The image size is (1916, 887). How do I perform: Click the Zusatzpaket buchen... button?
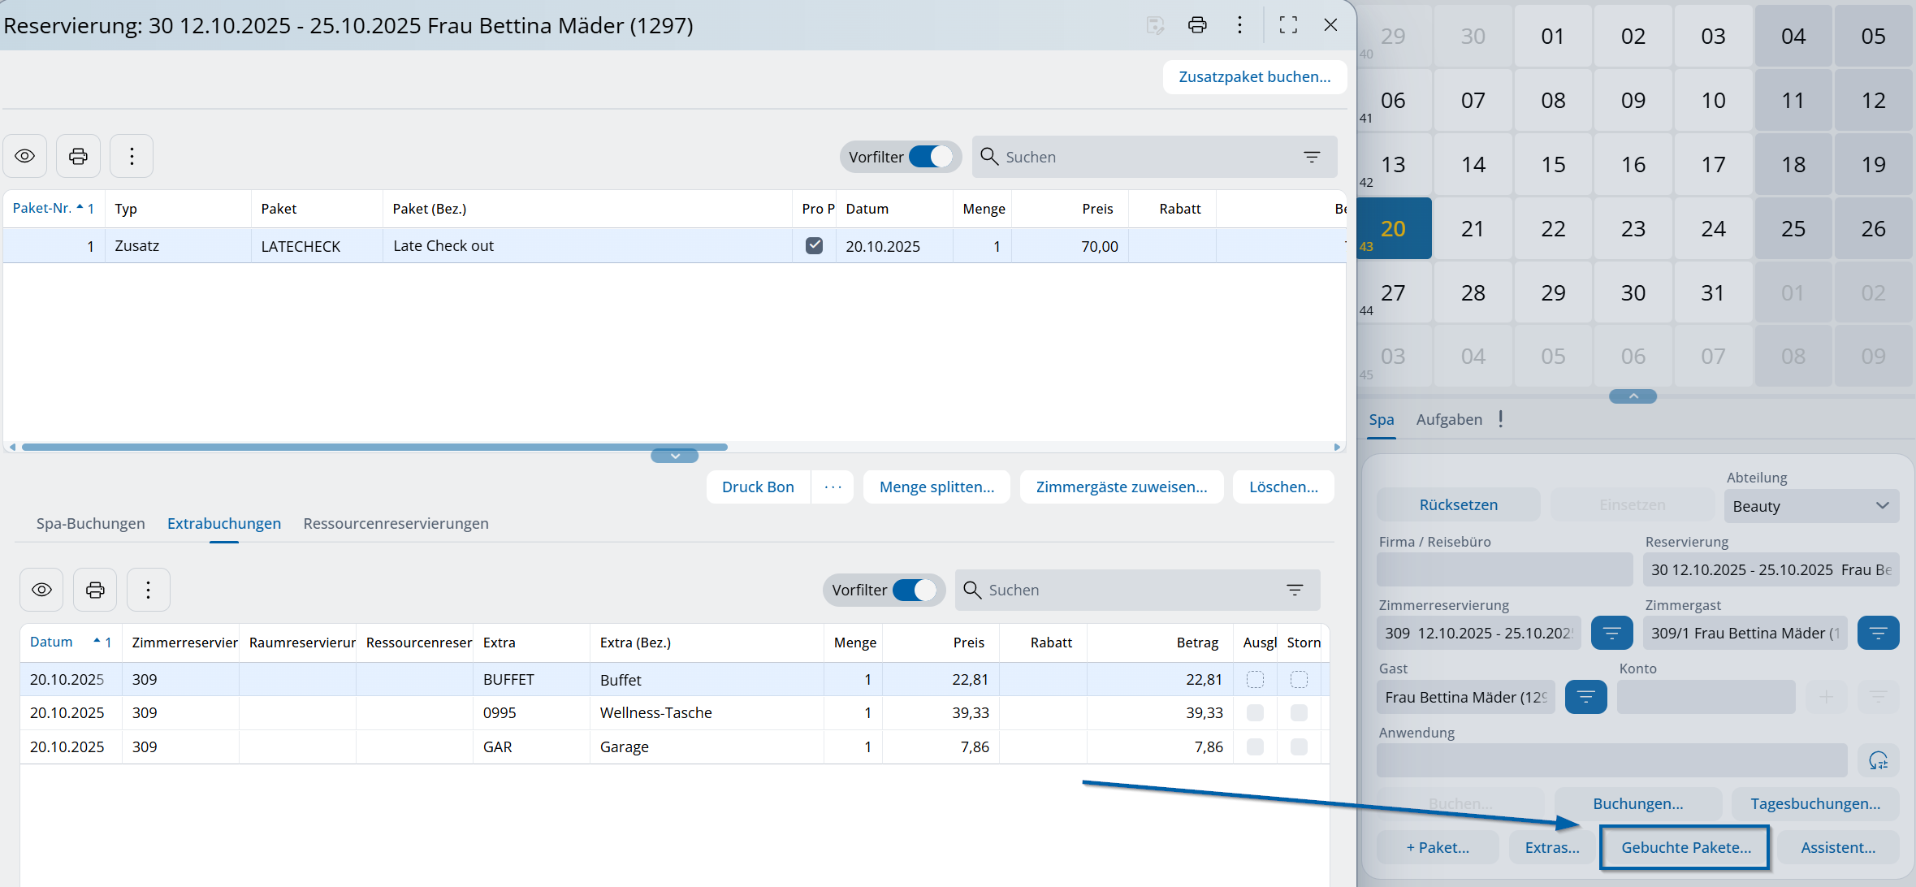point(1254,77)
